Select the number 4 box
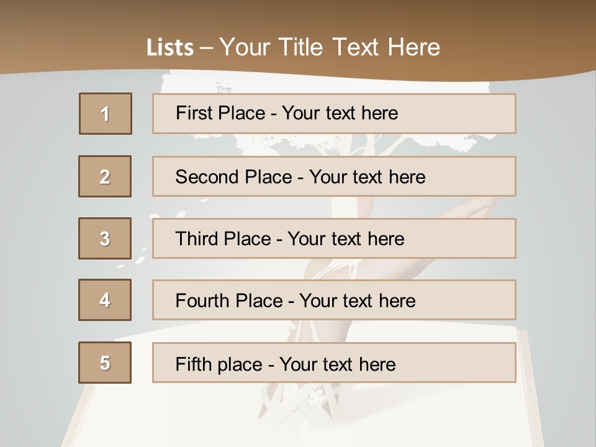Image resolution: width=596 pixels, height=447 pixels. click(105, 300)
